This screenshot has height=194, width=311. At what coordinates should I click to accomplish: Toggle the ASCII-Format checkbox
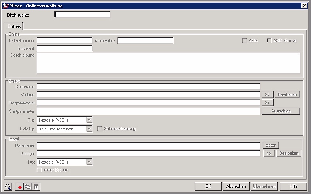coord(269,40)
